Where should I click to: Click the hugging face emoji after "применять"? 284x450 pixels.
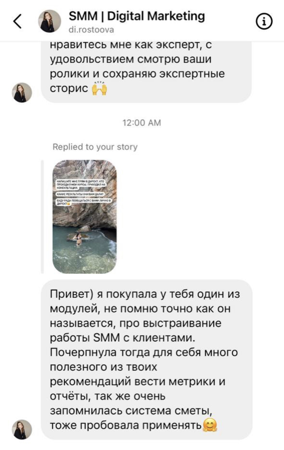(210, 425)
